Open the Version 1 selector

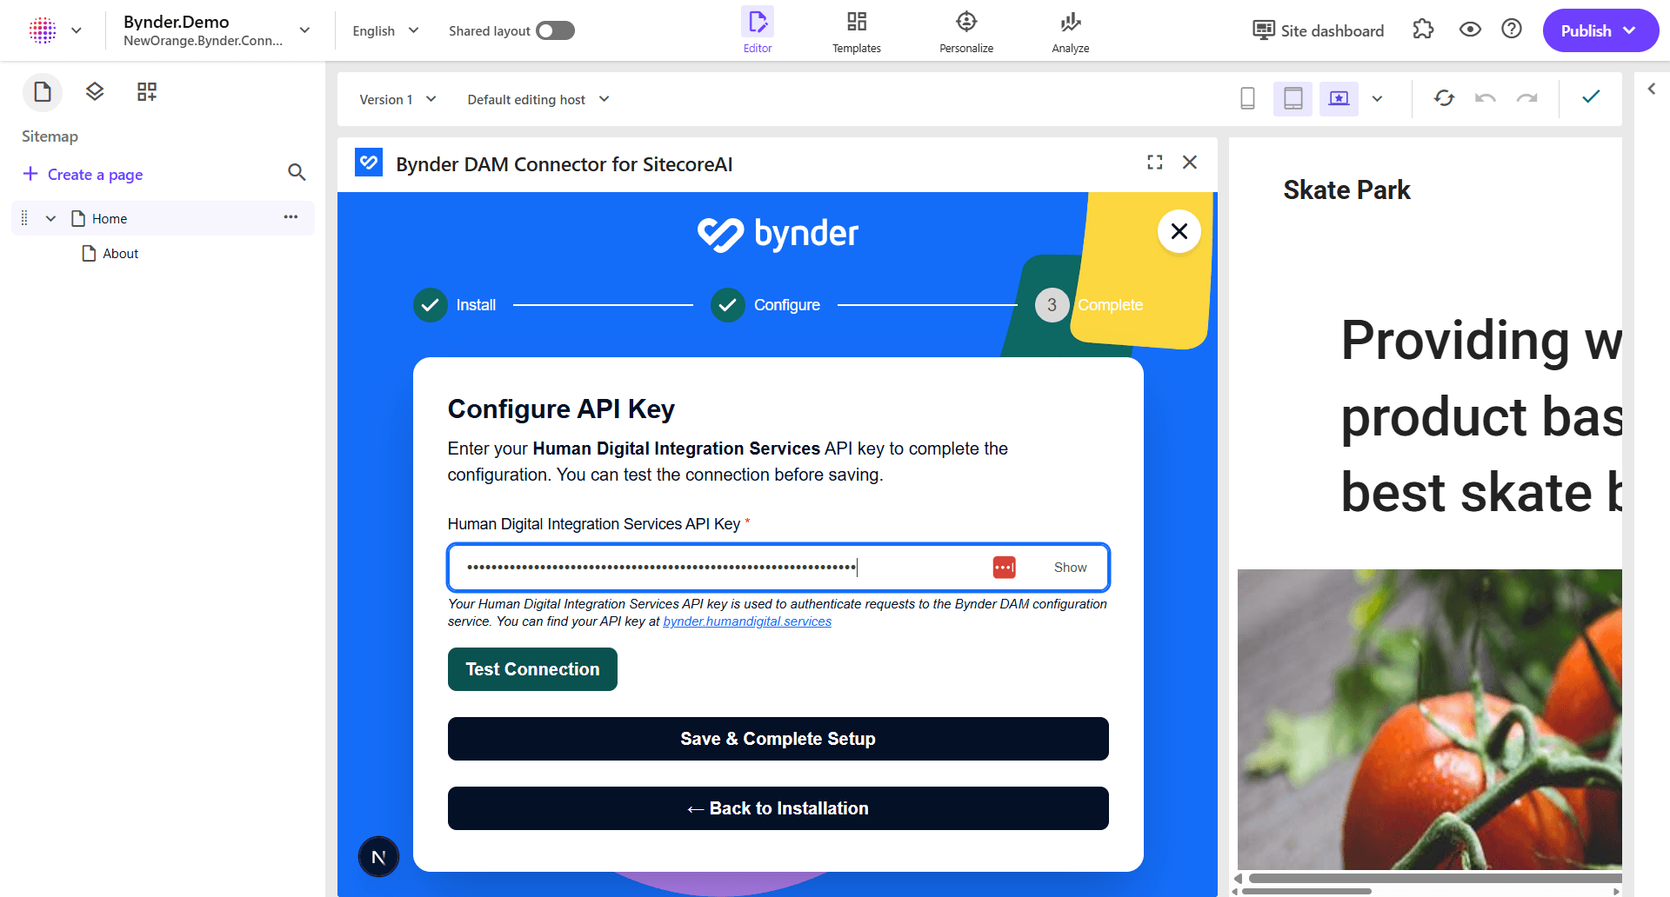tap(397, 99)
